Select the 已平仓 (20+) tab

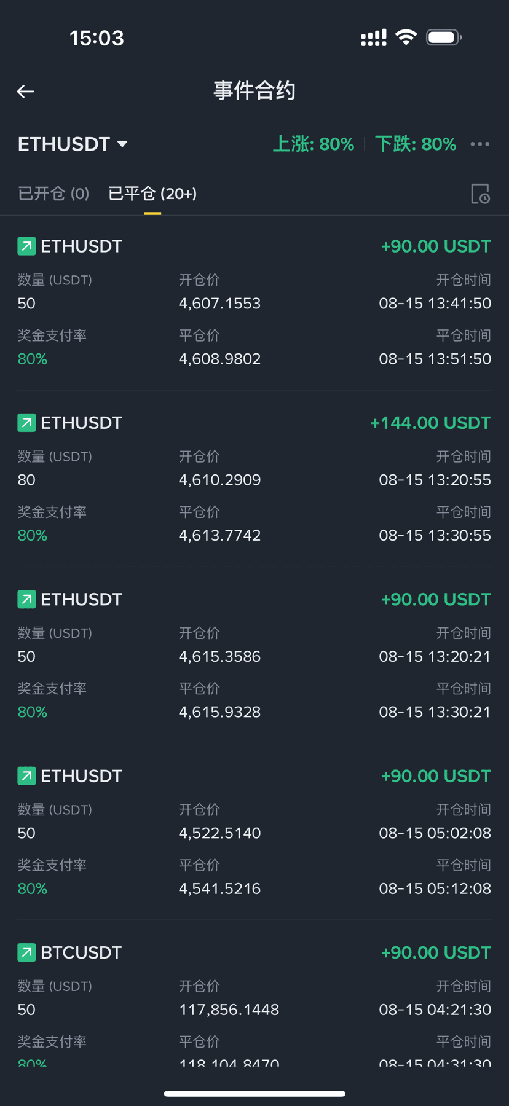pyautogui.click(x=152, y=194)
